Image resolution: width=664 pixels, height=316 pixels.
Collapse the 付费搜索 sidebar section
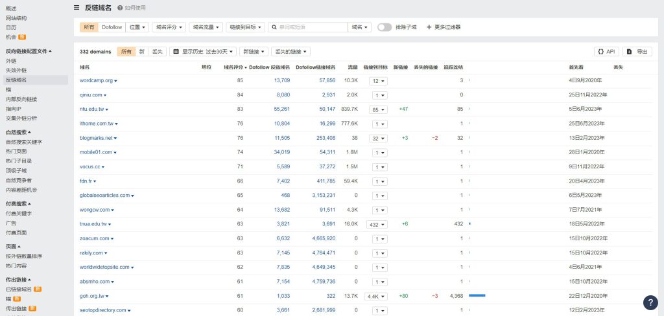click(18, 203)
